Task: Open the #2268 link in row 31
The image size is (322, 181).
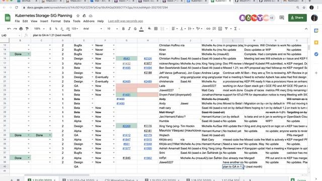Action: point(126,126)
